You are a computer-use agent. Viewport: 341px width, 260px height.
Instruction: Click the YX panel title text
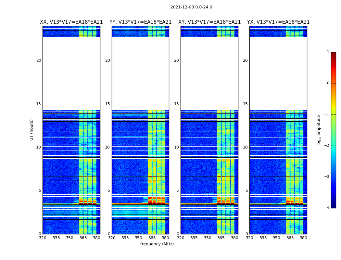click(x=278, y=22)
